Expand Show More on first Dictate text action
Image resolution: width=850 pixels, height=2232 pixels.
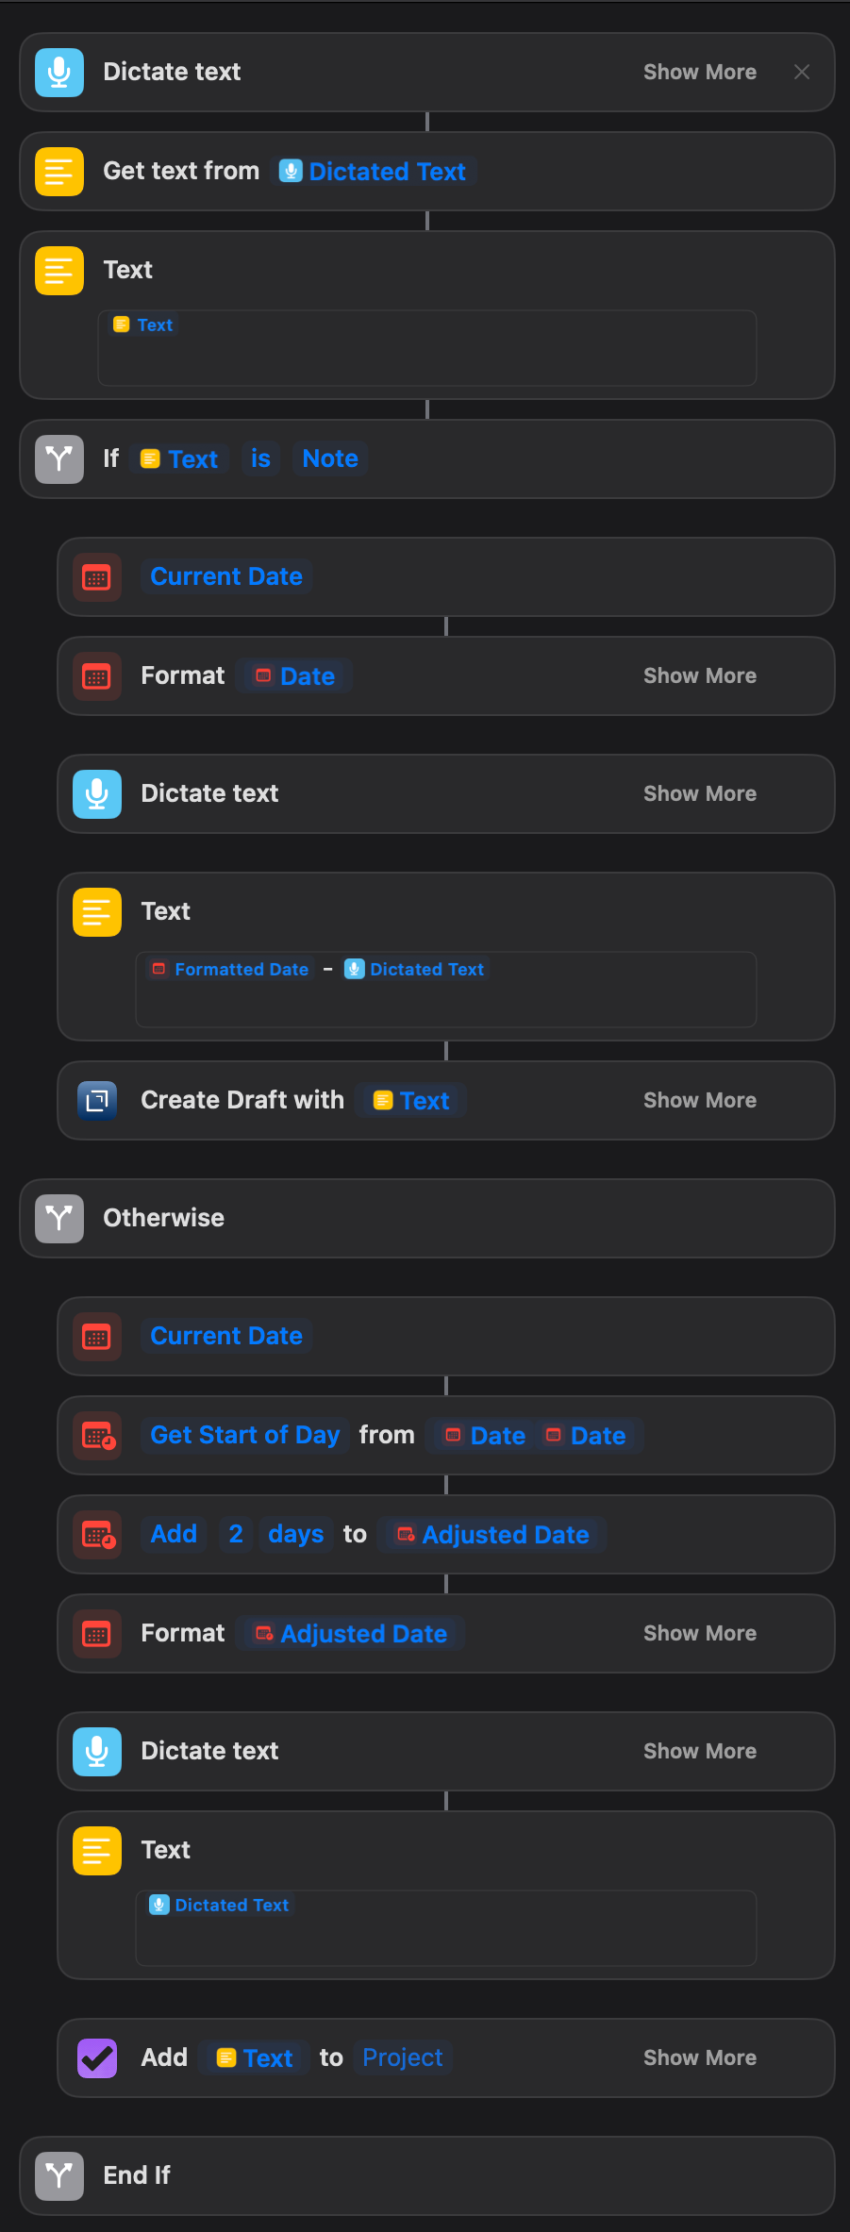tap(700, 73)
